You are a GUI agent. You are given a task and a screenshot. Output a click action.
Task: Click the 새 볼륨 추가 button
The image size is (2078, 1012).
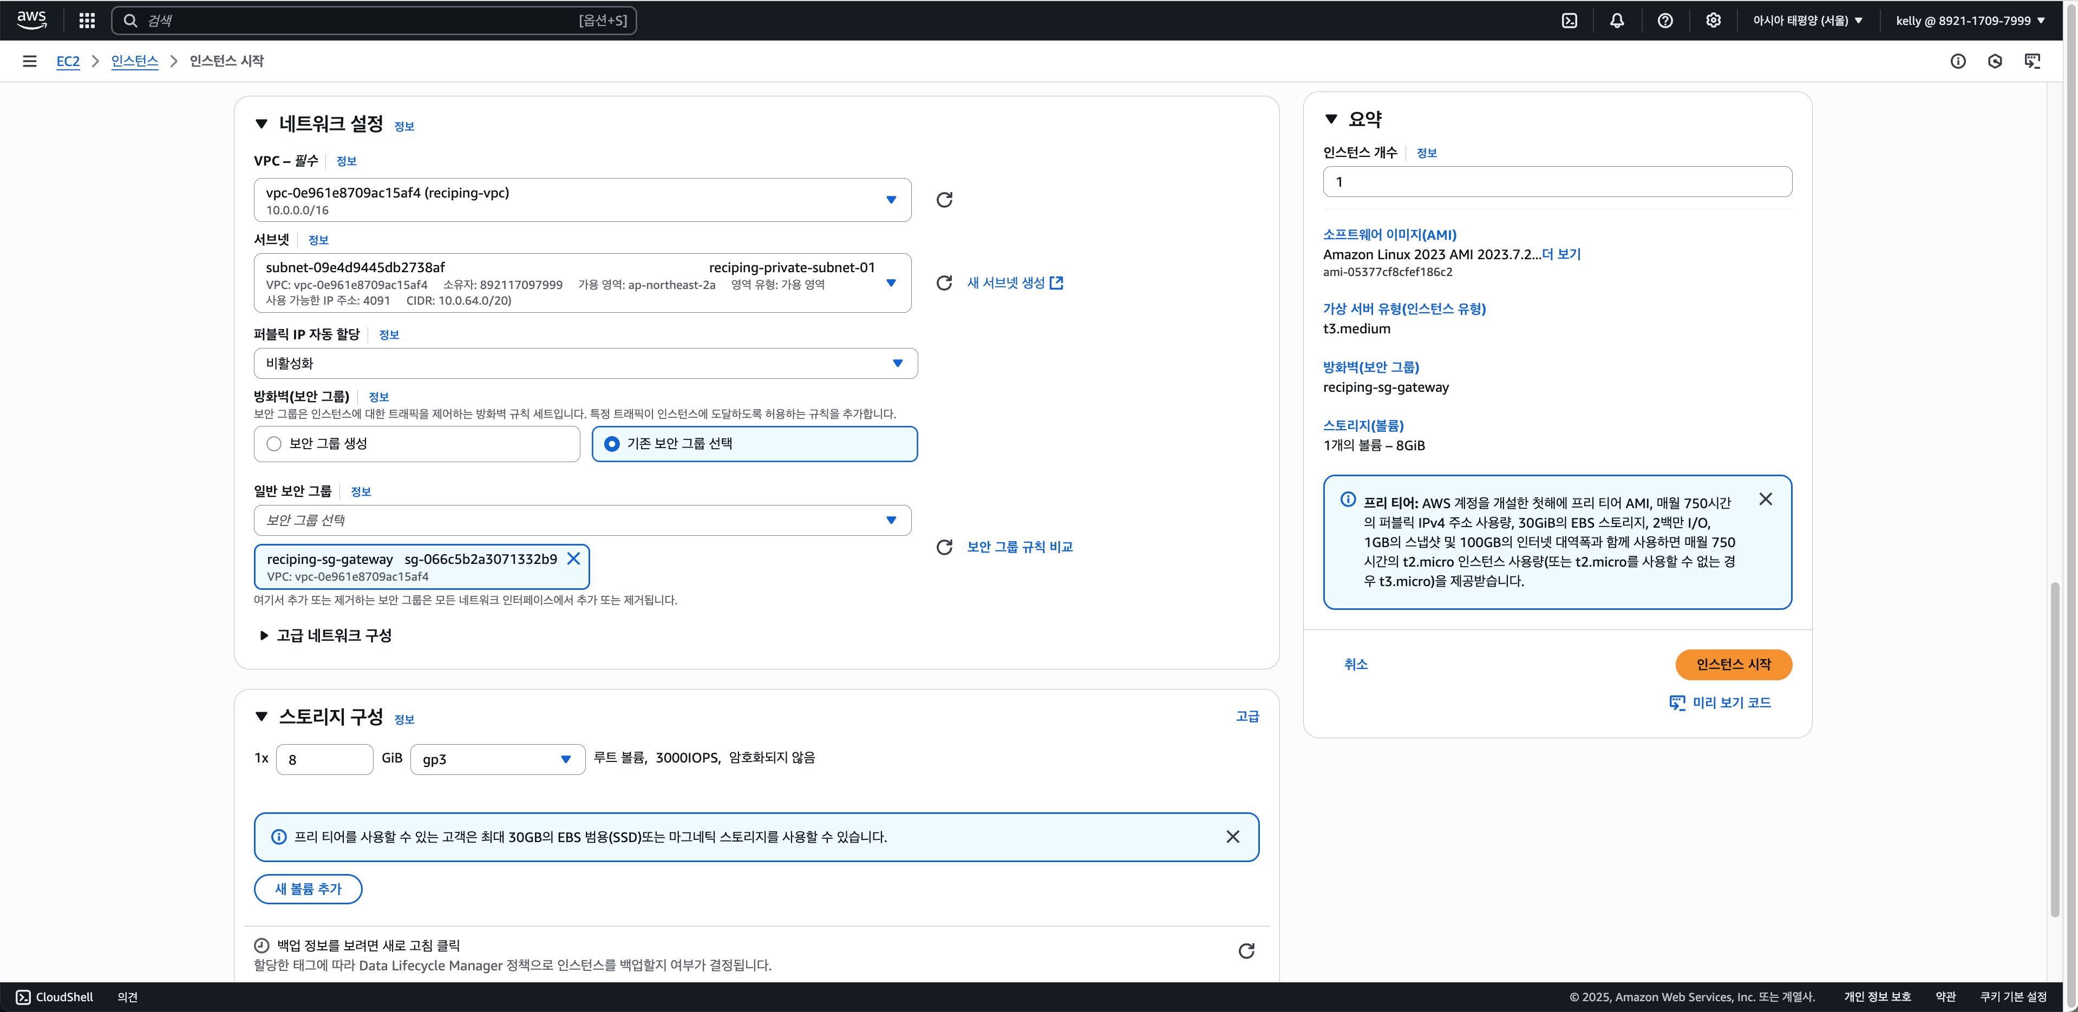pyautogui.click(x=308, y=889)
